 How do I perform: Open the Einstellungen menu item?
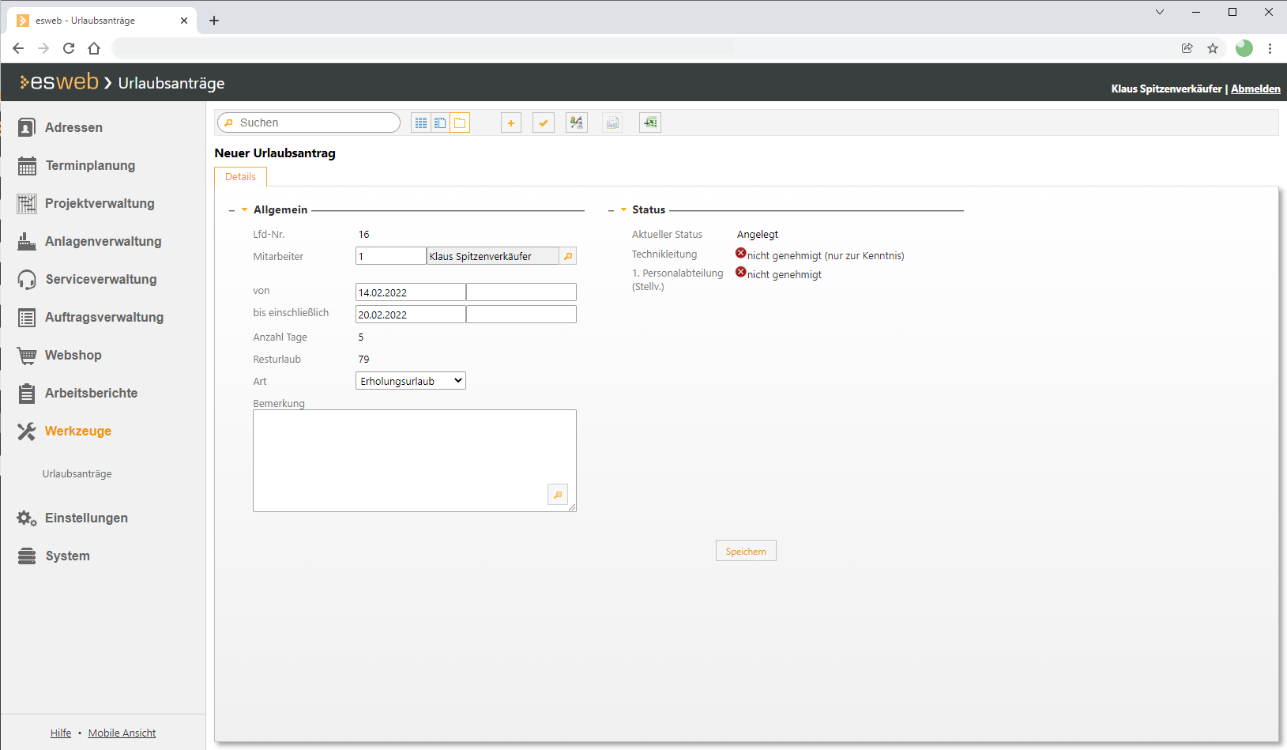[86, 518]
